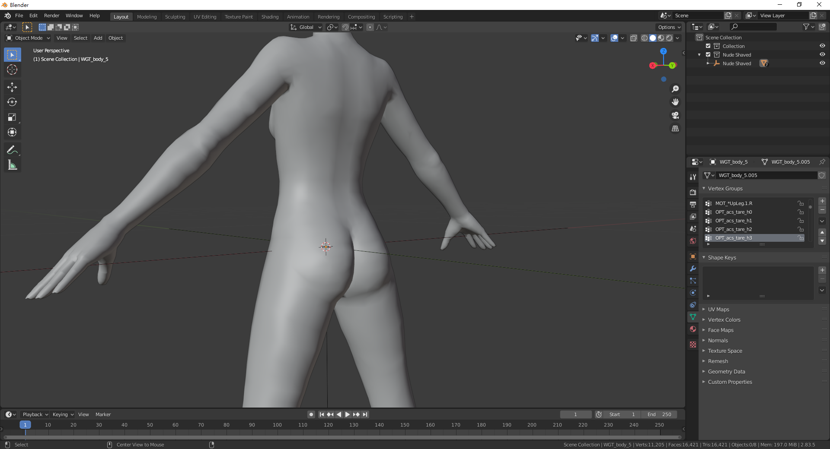This screenshot has width=830, height=449.
Task: Open the Physics properties tab
Action: pos(693,293)
